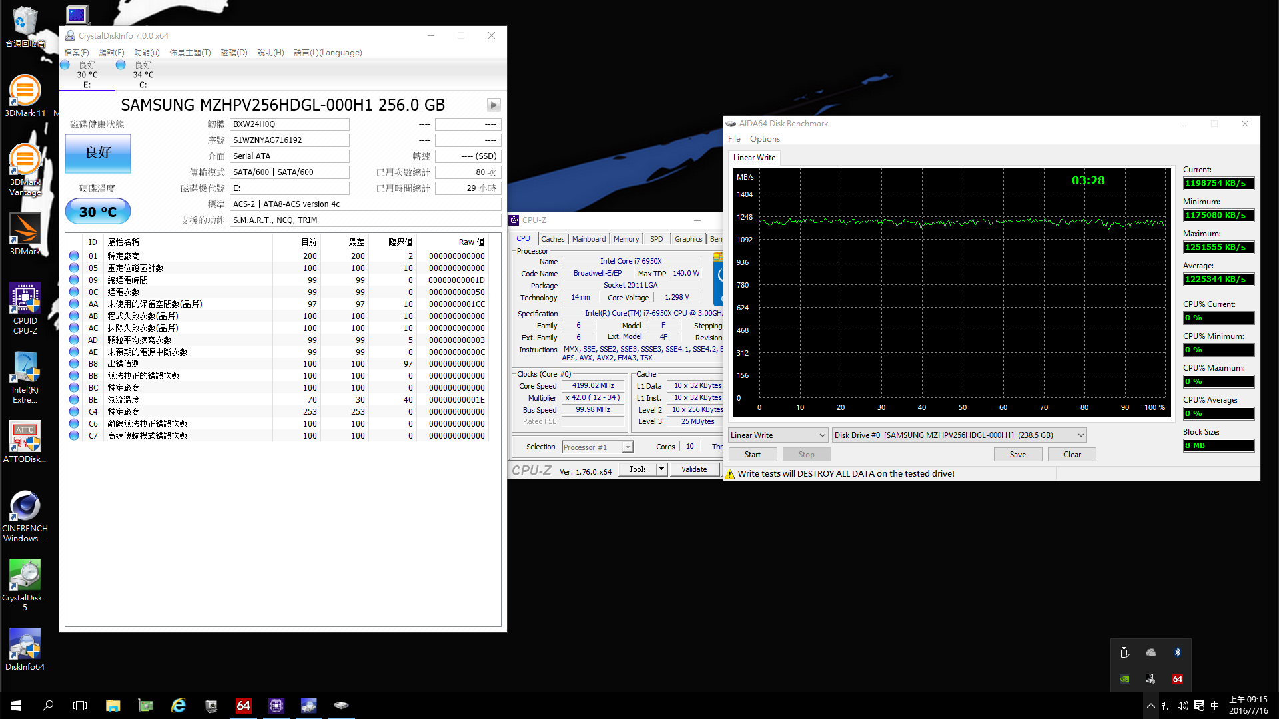Switch to Mainboard tab in CPU-Z
The width and height of the screenshot is (1279, 719).
coord(589,239)
